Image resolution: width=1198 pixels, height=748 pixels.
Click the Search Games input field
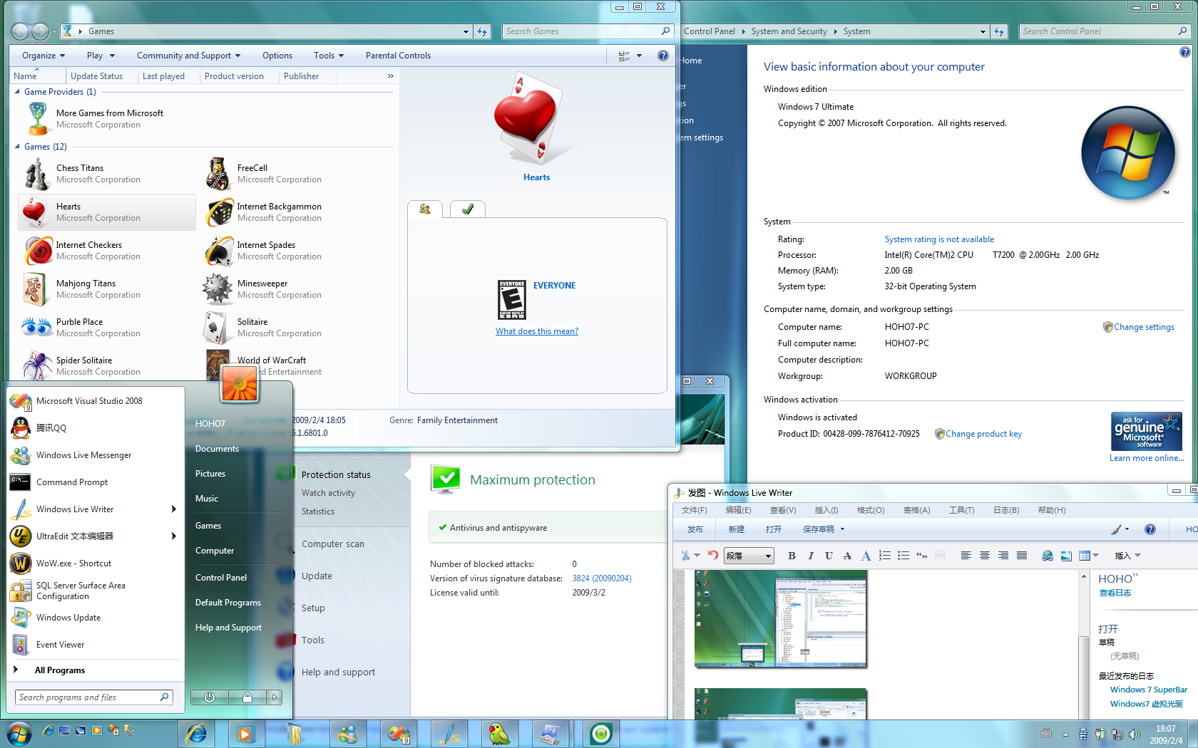(588, 31)
